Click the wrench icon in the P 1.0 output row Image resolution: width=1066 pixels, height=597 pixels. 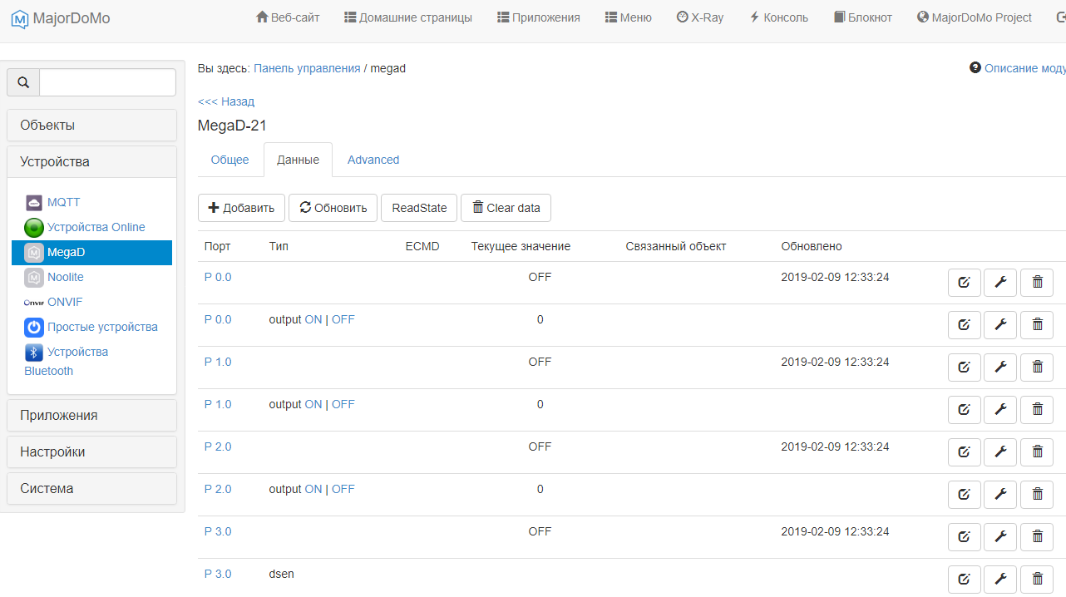click(1000, 409)
